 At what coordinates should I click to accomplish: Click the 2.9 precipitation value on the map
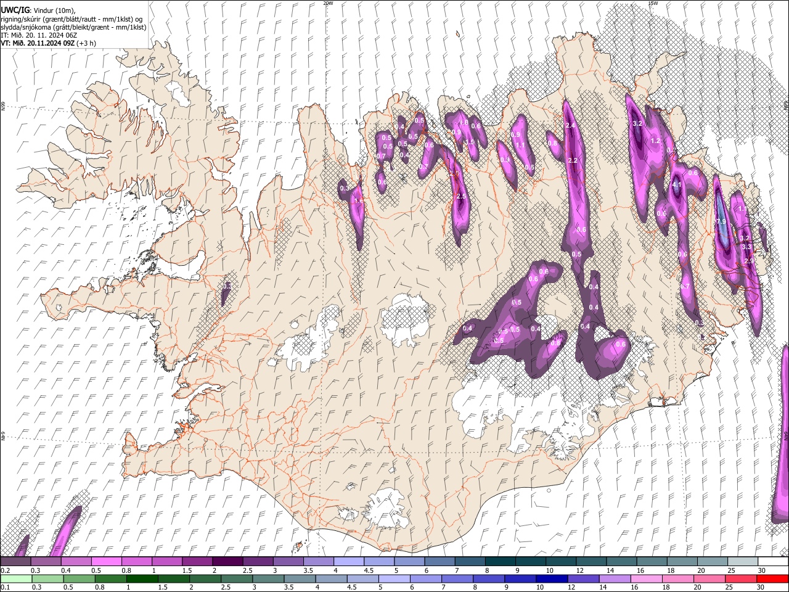coord(749,261)
